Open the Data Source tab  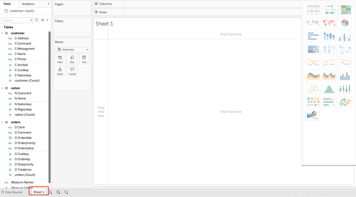tap(13, 192)
